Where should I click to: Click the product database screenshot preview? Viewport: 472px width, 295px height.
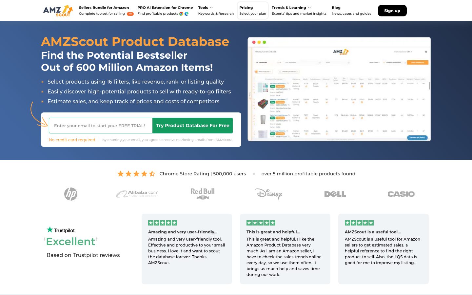[x=339, y=89]
